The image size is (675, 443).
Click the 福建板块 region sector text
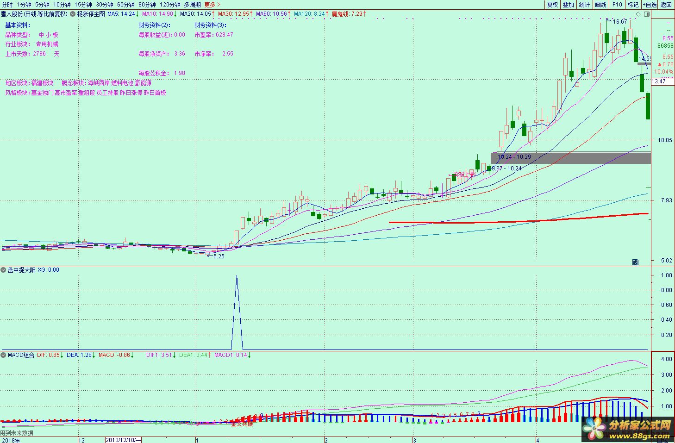(42, 83)
